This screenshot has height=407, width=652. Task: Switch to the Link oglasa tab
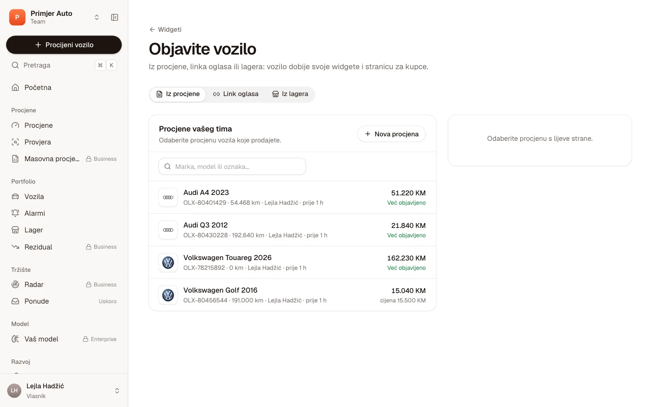236,94
